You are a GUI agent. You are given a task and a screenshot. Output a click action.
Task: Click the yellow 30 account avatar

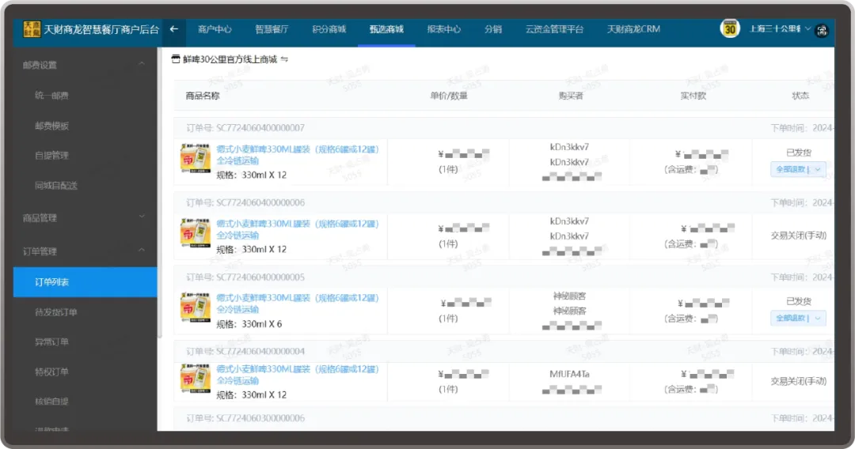coord(729,29)
